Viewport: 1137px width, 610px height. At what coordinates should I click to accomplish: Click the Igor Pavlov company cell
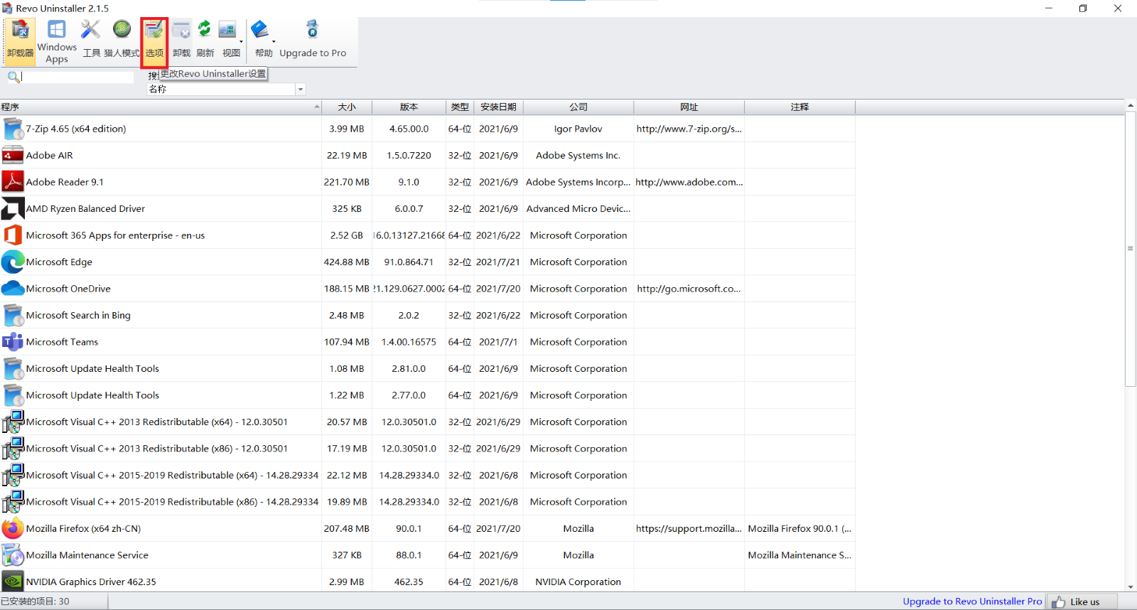click(578, 129)
